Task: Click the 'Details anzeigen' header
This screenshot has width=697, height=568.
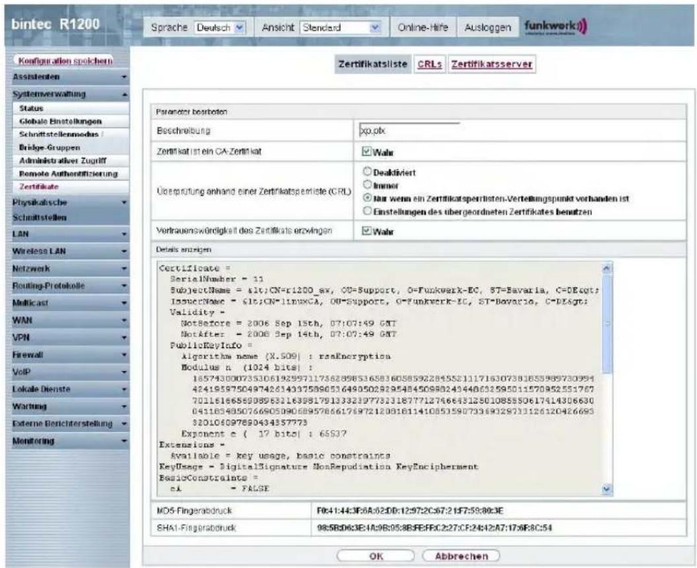Action: 183,250
